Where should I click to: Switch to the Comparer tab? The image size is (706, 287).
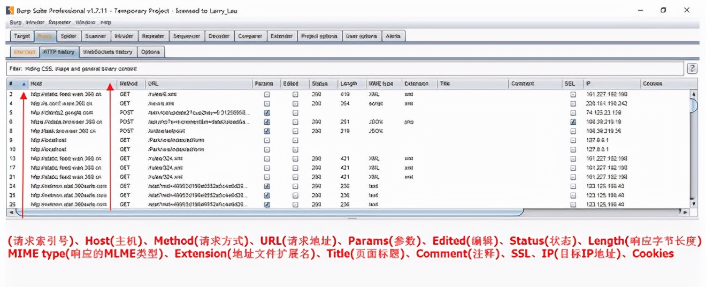(x=250, y=36)
